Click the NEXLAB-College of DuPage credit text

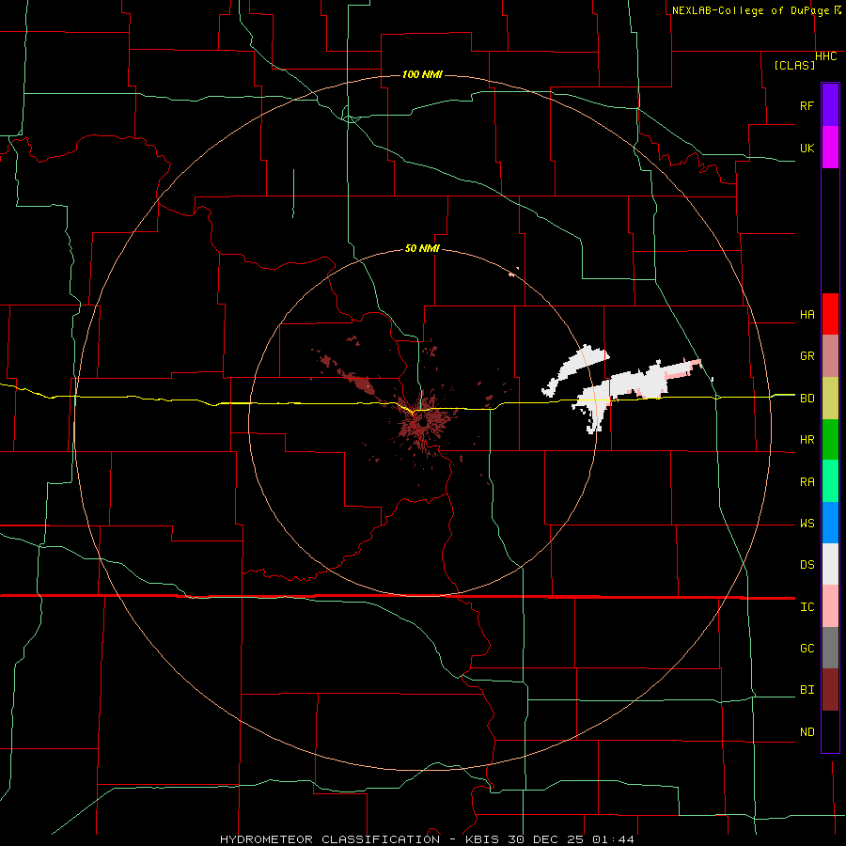click(750, 10)
